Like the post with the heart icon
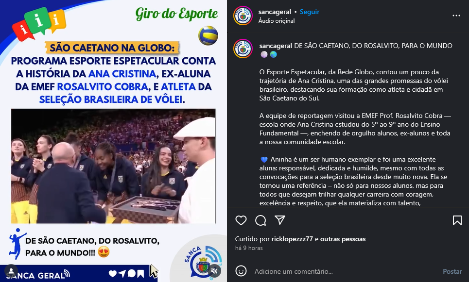The image size is (469, 282). pos(241,220)
